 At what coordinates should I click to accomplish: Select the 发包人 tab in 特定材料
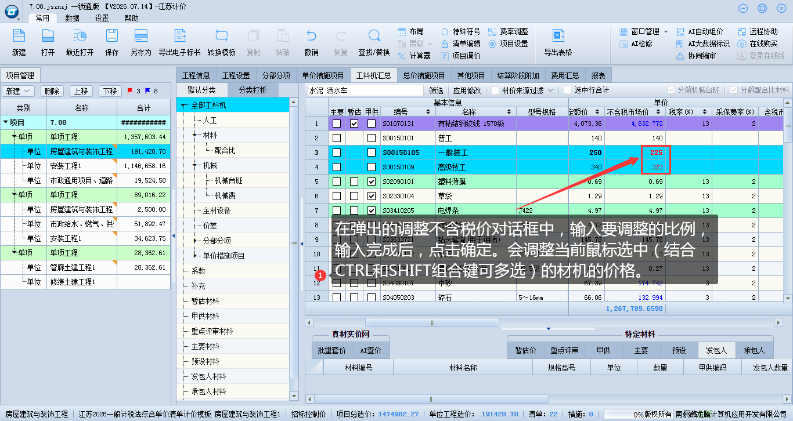pos(716,350)
